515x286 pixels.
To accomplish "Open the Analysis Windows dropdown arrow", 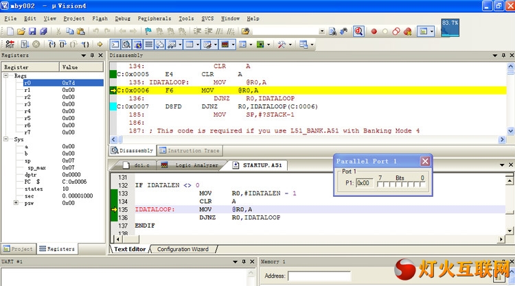I will point(233,45).
